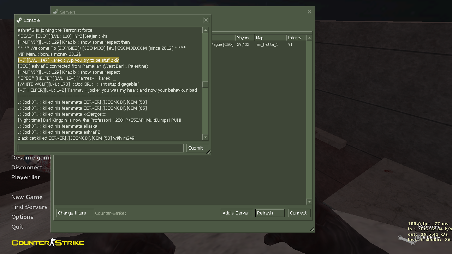Click the Counter-Strike logo
452x254 pixels.
click(48, 243)
